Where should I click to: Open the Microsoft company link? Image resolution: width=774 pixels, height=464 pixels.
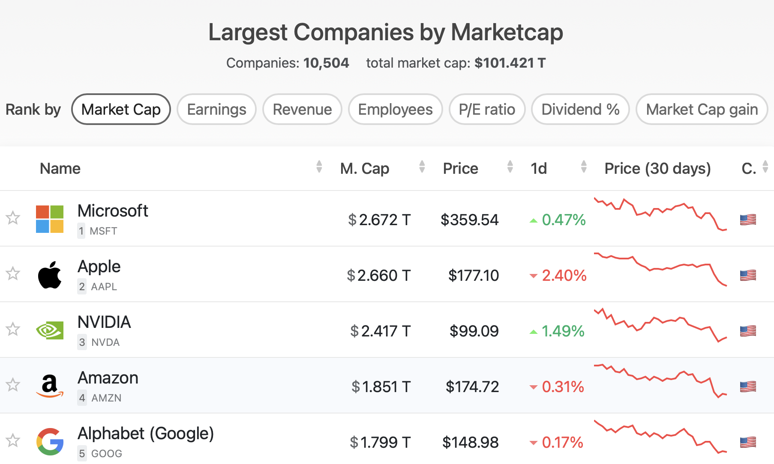(113, 211)
